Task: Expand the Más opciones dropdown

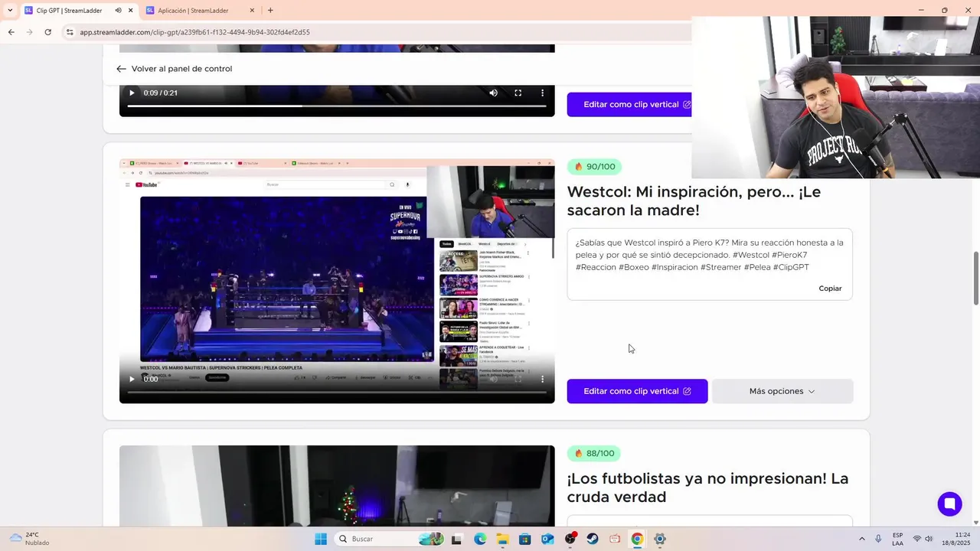Action: click(782, 391)
